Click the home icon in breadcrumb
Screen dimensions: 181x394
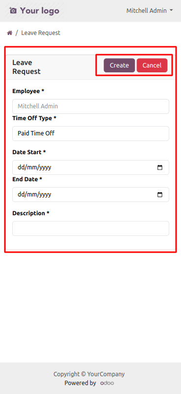(x=9, y=33)
